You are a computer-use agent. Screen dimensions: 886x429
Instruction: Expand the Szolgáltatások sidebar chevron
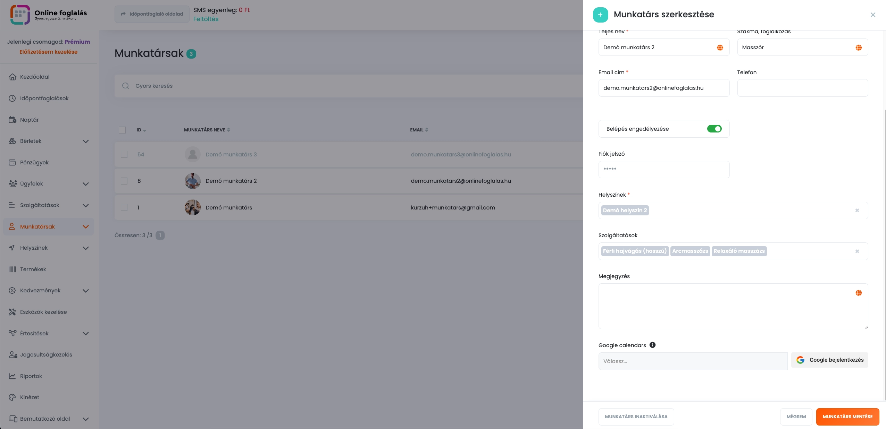coord(86,205)
